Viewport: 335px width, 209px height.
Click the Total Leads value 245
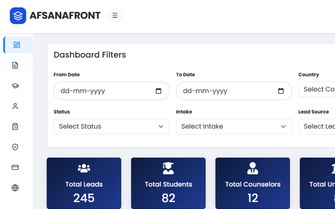click(x=84, y=198)
